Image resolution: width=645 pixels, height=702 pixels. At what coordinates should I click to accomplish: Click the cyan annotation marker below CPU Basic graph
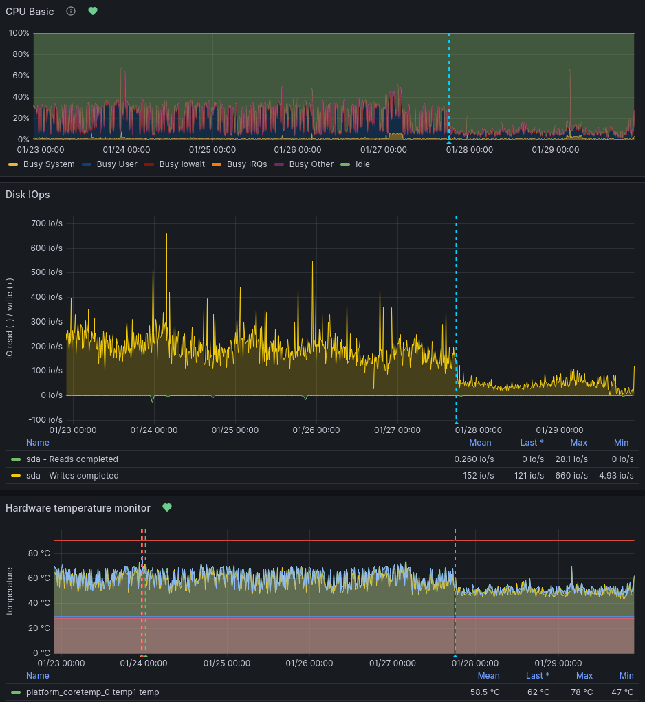pos(449,142)
